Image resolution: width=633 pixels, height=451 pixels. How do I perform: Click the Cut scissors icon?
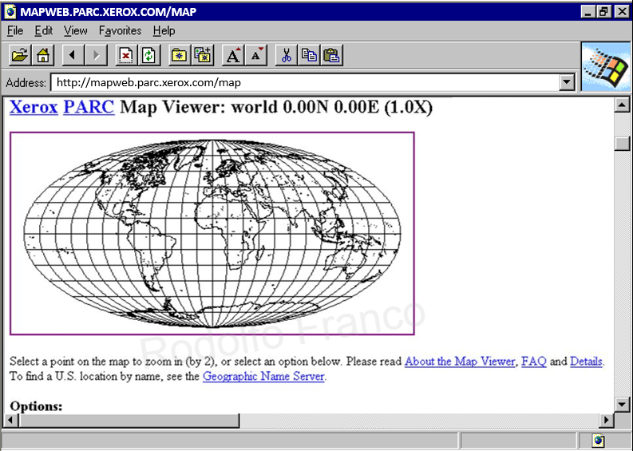coord(286,55)
